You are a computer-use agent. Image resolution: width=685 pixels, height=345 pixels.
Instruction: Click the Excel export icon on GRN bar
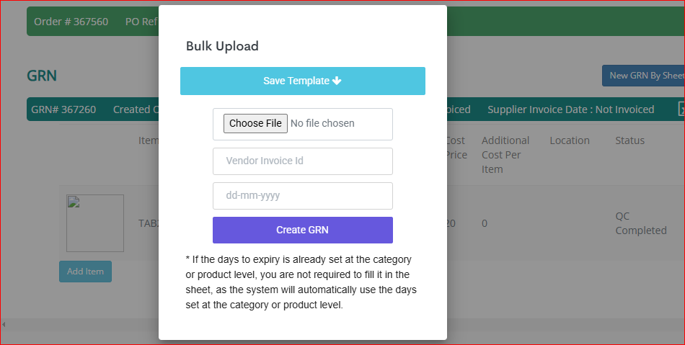pos(681,109)
